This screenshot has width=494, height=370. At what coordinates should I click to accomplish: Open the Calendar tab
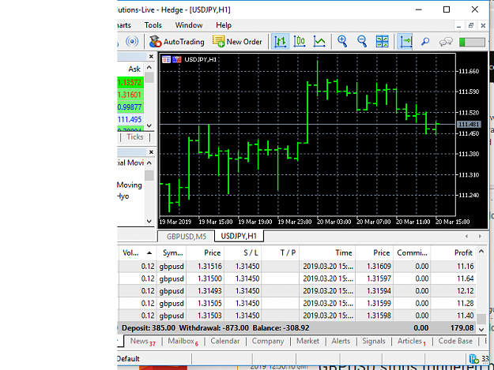pos(225,342)
